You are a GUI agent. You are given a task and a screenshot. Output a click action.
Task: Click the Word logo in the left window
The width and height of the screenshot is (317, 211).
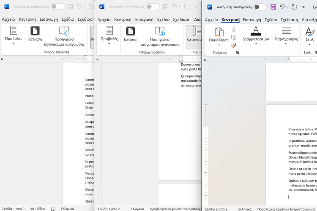(x=6, y=7)
